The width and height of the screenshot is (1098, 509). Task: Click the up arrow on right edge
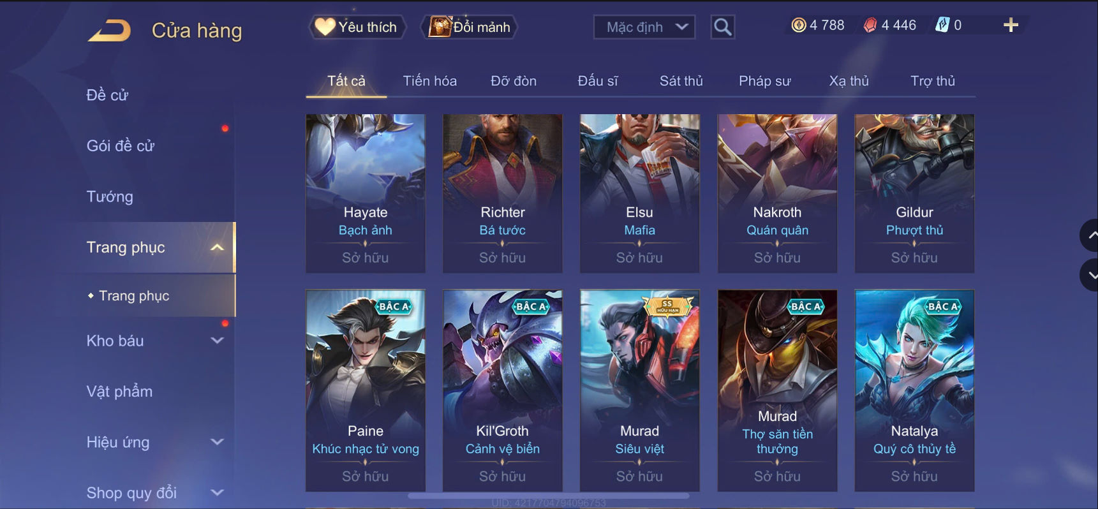point(1090,235)
